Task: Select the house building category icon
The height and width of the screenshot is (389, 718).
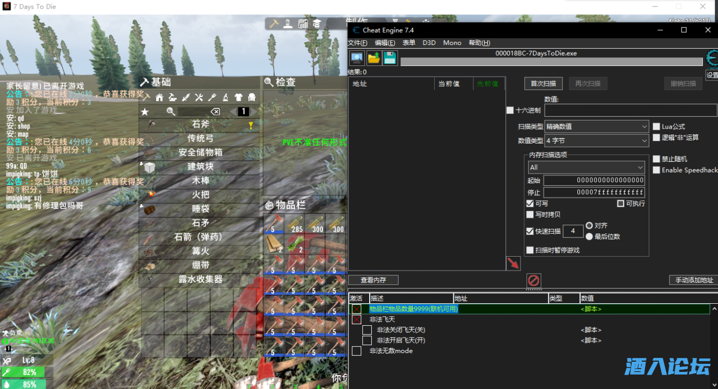Action: [159, 98]
